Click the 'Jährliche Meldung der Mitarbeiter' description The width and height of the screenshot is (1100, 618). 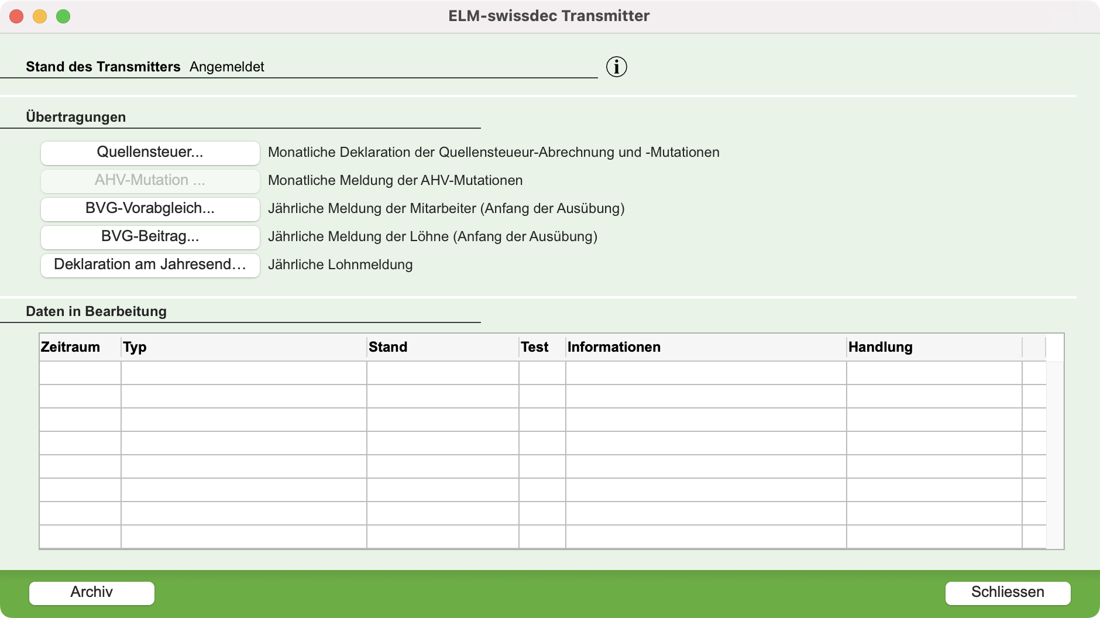tap(446, 208)
